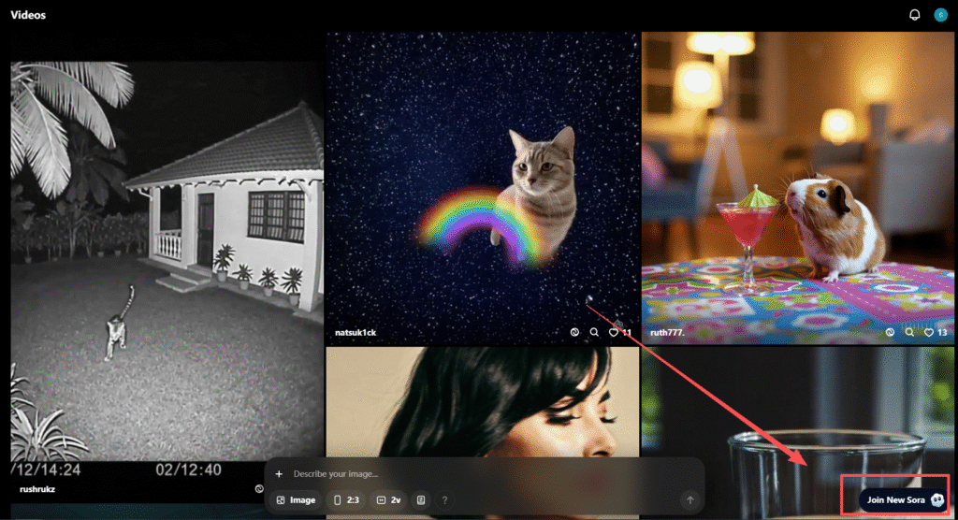Screen dimensions: 958x520
Task: Click the remix swirl icon on guinea pig image
Action: coord(889,332)
